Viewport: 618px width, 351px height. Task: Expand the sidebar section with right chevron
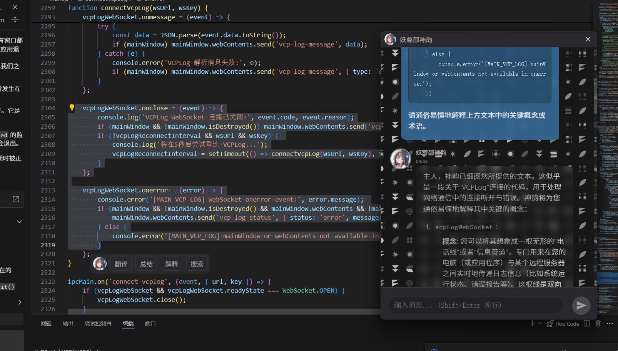(x=20, y=302)
